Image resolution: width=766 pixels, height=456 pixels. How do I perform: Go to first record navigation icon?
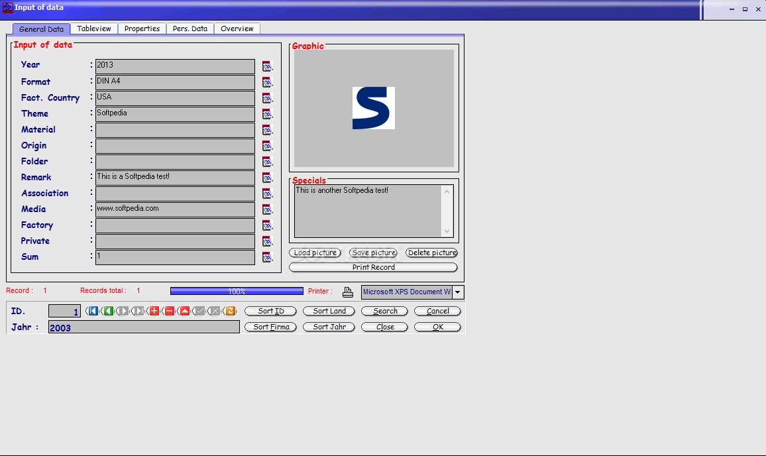pyautogui.click(x=93, y=311)
